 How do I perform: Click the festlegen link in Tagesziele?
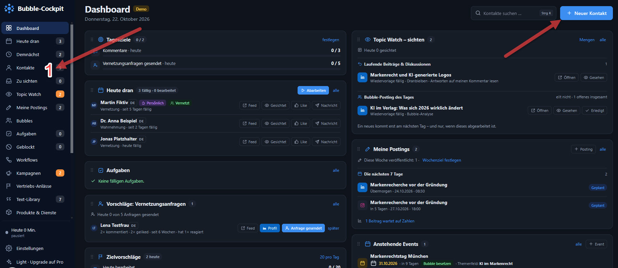coord(331,40)
